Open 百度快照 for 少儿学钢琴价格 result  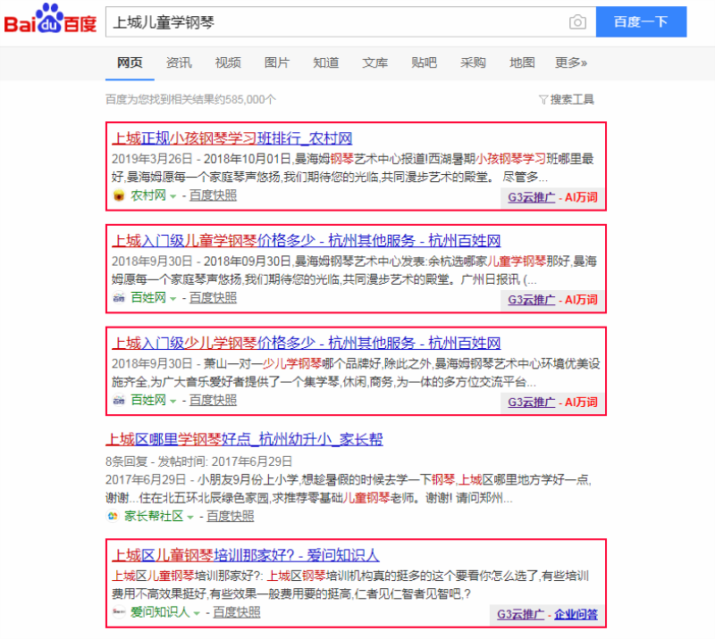pos(213,401)
